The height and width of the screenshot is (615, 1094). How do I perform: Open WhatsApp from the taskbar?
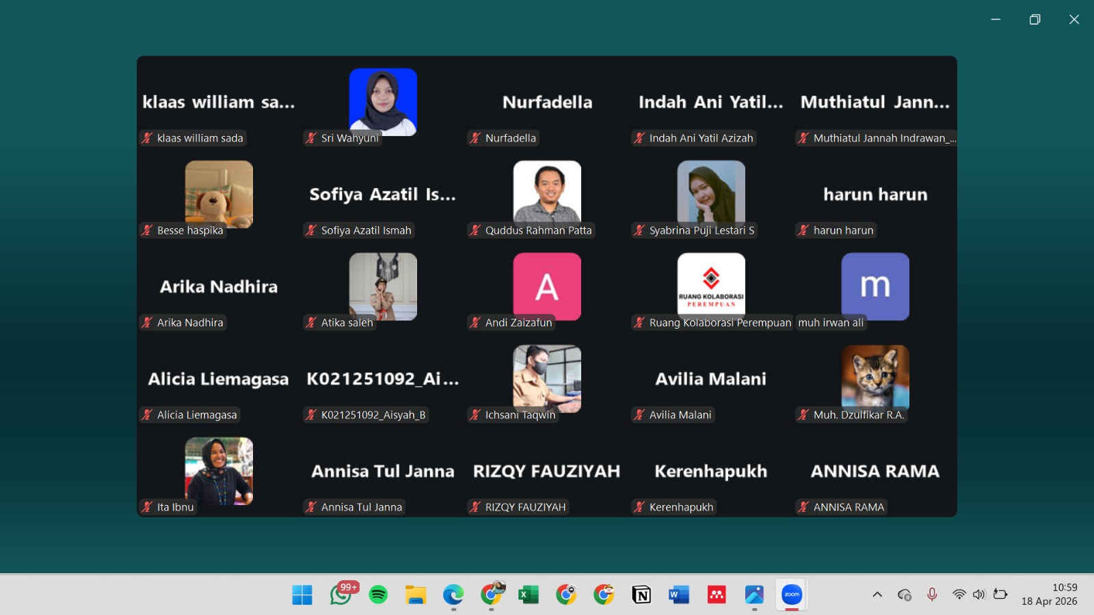(x=341, y=594)
